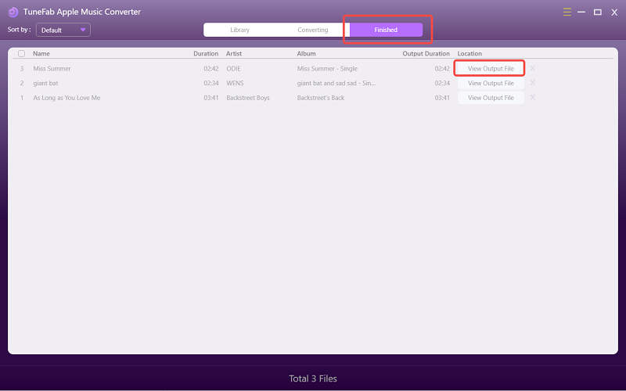Expand the Sort by Default dropdown

coord(63,30)
